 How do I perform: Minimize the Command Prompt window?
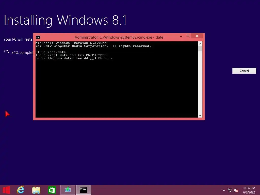tap(181, 36)
